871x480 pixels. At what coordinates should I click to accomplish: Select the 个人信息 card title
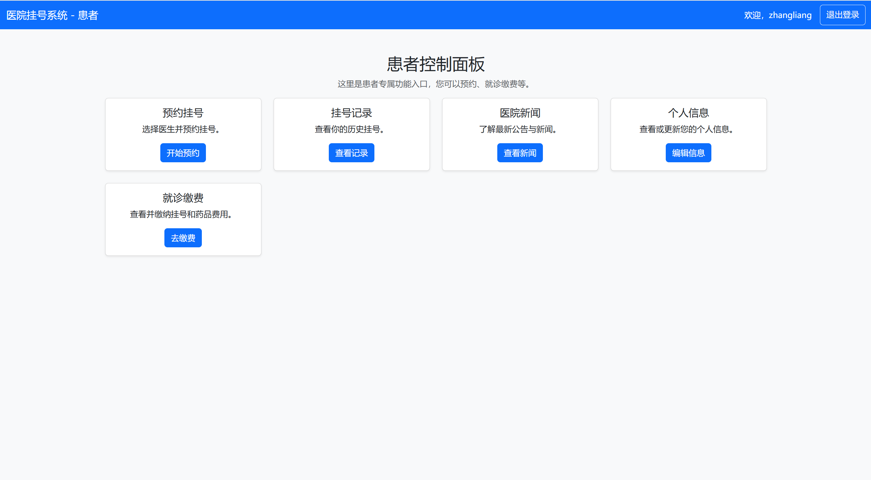coord(688,113)
